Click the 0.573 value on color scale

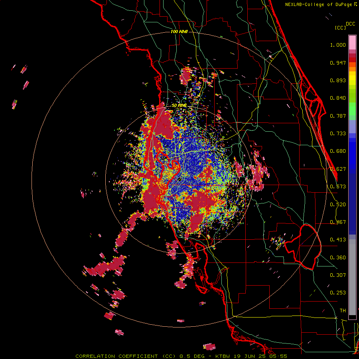338,187
